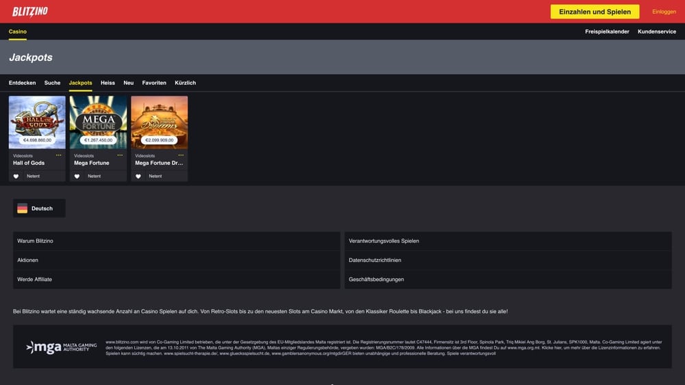Click the €2.099.909,00 jackpot amount

160,140
